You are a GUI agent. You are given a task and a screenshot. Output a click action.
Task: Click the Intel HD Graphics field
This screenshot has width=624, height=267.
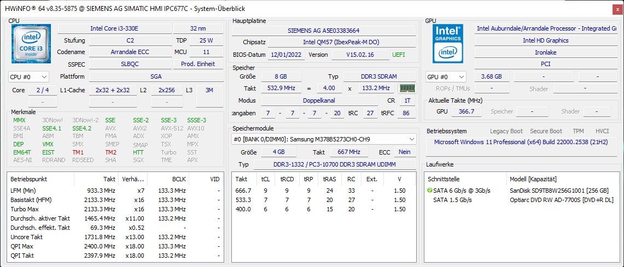click(545, 40)
